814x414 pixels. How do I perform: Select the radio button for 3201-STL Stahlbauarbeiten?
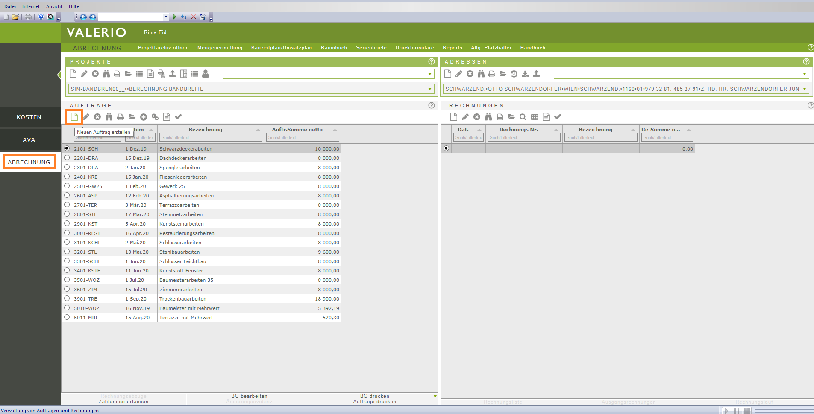click(x=67, y=252)
